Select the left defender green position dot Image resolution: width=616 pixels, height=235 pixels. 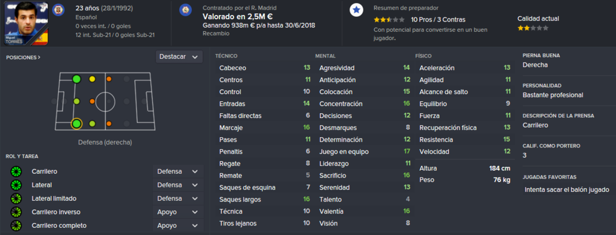[76, 79]
